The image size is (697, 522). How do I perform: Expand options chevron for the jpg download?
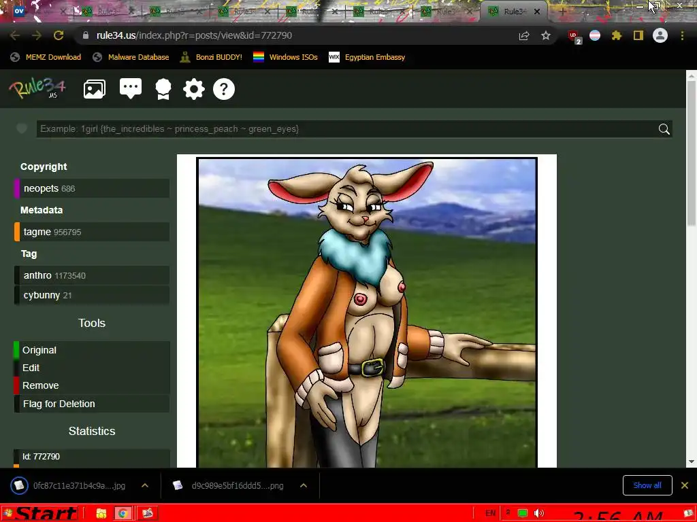click(145, 485)
